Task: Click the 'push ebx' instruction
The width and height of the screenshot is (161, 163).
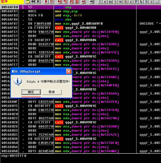Action: 63,20
